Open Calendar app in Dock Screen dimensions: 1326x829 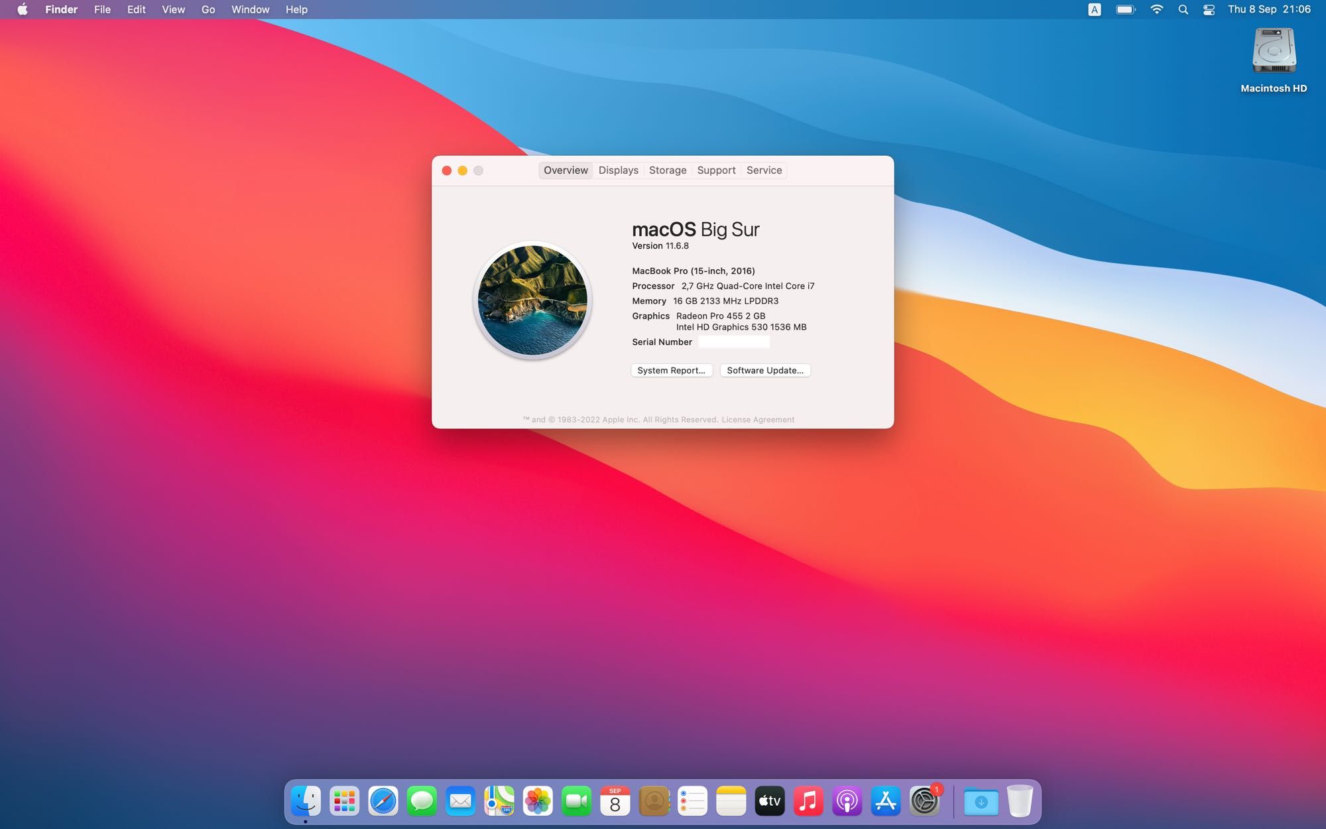pos(615,801)
